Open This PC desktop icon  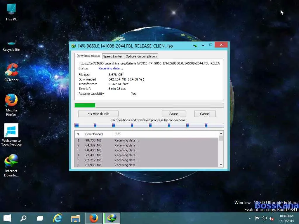[11, 12]
